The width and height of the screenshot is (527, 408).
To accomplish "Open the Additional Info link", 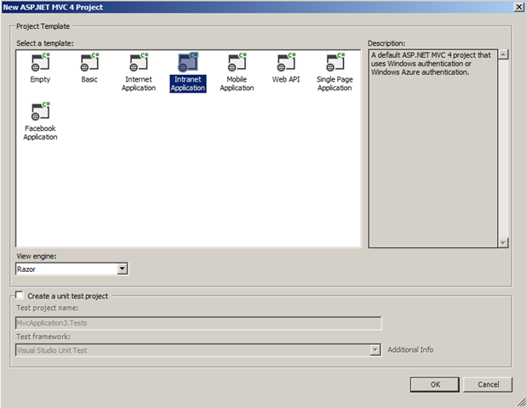I will (410, 349).
